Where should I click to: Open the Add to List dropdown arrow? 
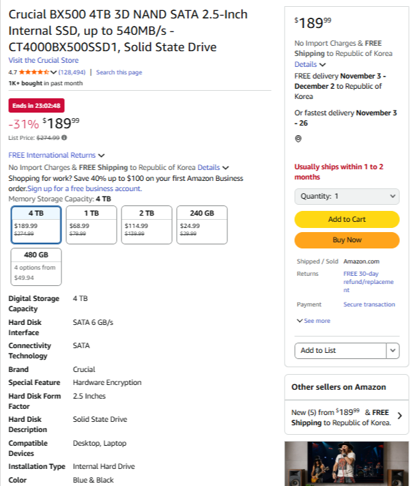coord(392,350)
